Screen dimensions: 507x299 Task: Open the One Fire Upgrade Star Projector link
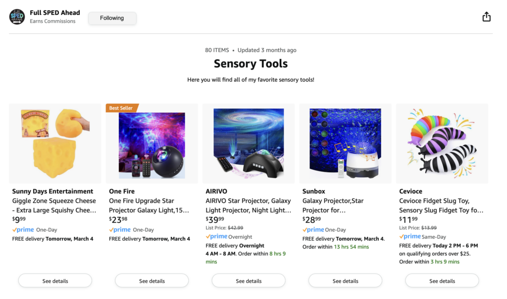tap(149, 206)
